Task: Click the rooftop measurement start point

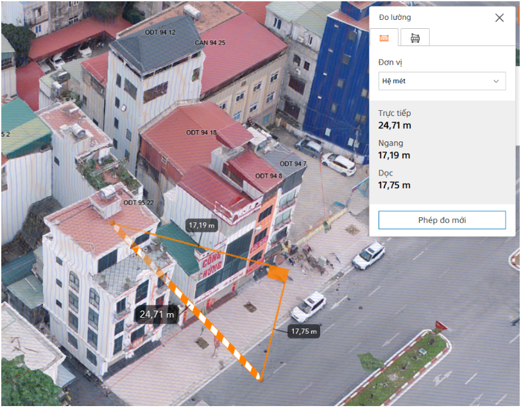Action: [112, 223]
